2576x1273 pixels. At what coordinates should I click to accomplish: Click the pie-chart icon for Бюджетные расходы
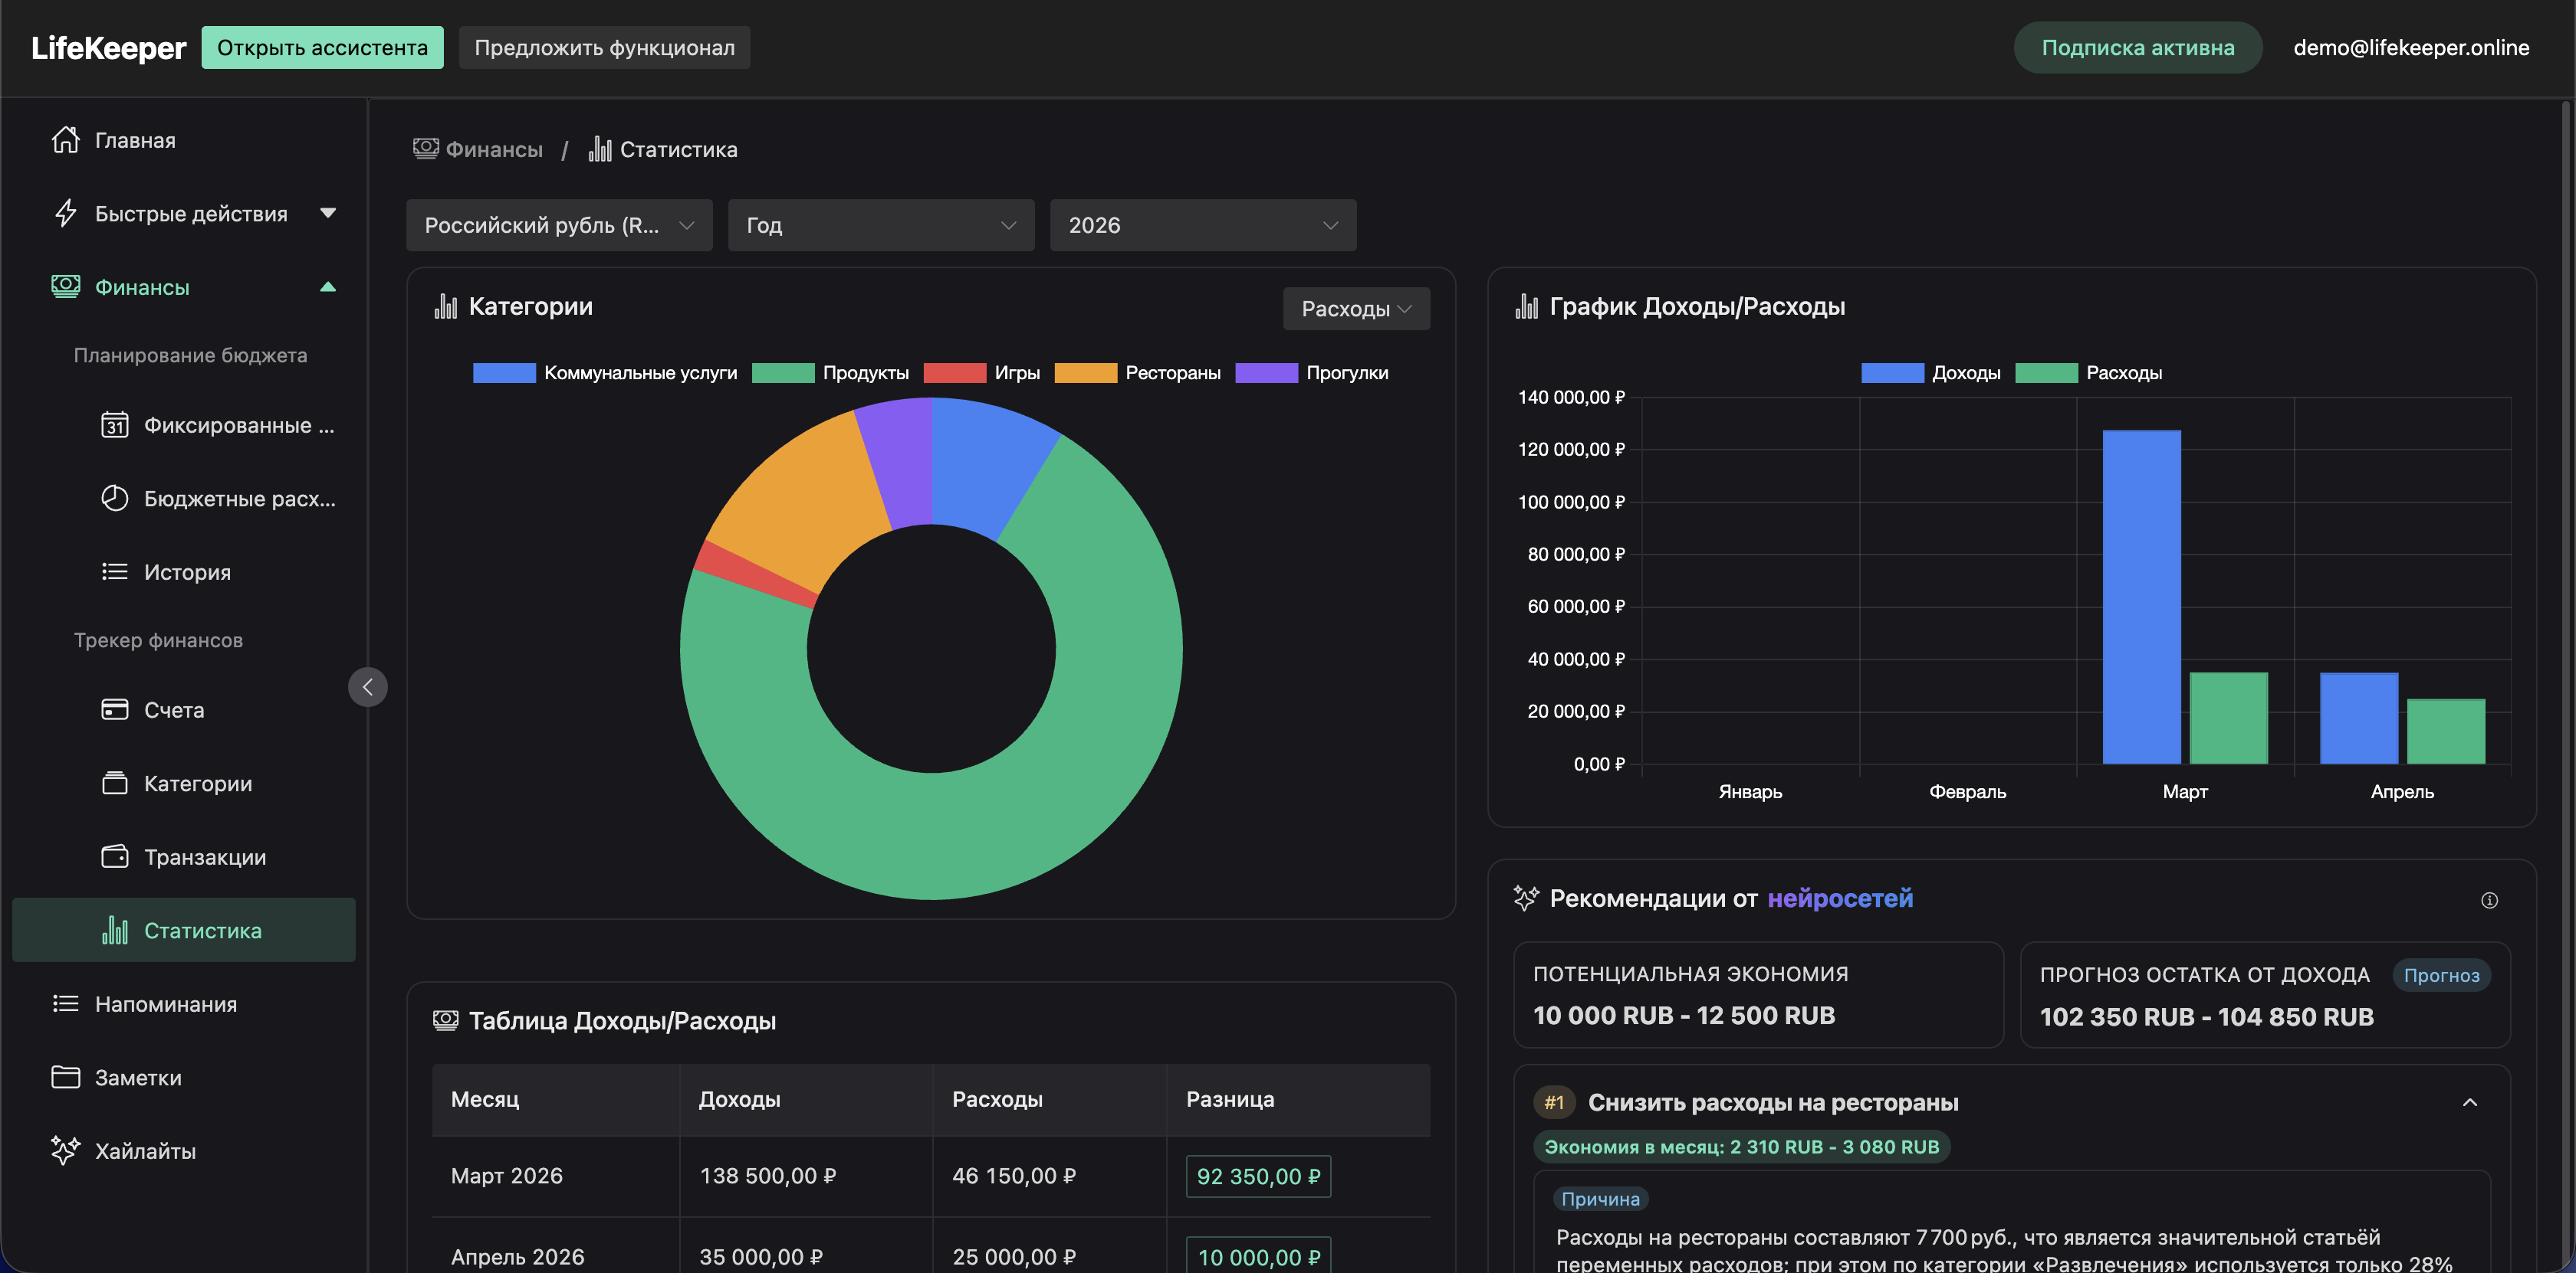tap(114, 498)
